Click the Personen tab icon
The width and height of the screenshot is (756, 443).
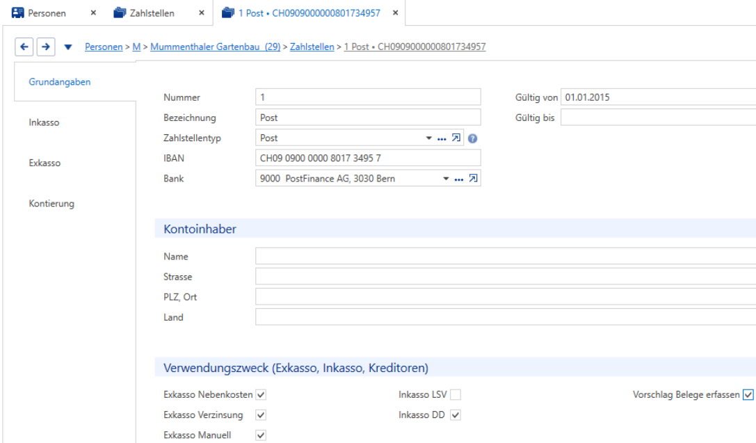click(18, 13)
